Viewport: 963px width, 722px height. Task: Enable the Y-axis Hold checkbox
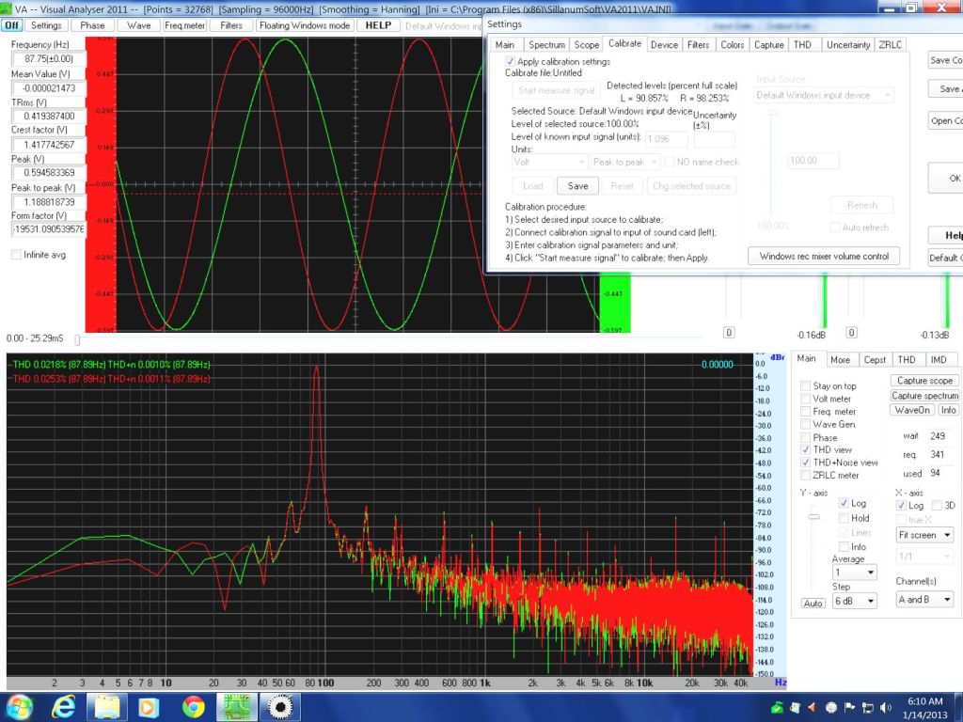coord(844,518)
